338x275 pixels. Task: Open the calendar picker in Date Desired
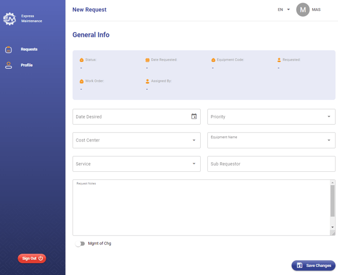(x=194, y=116)
